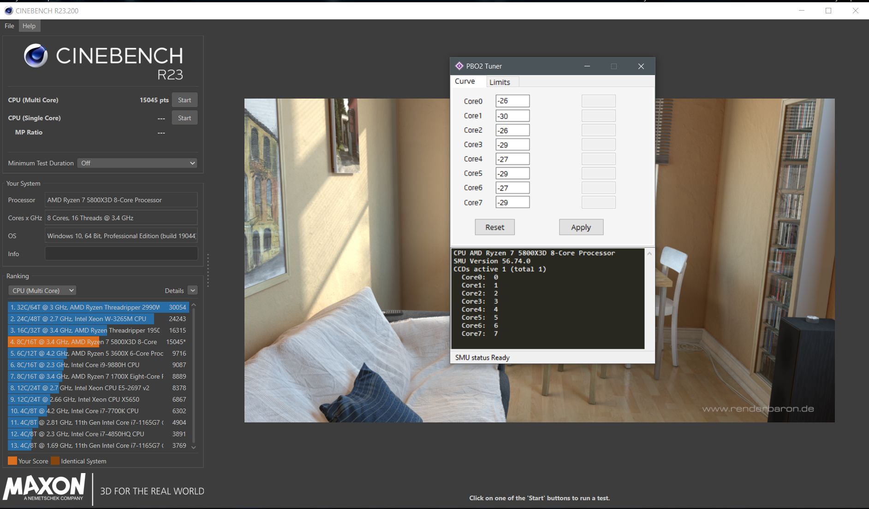Click the panel splitter grip handle
The image size is (869, 509).
(208, 270)
